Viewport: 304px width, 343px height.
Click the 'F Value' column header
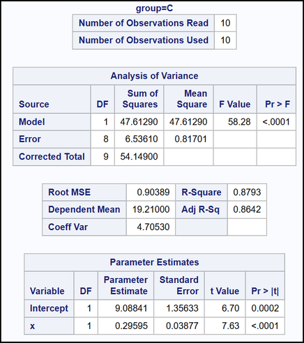coord(235,104)
